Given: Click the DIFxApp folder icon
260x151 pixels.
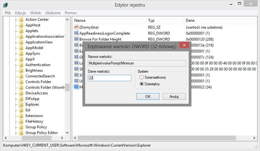Looking at the screenshot, I should [21, 99].
